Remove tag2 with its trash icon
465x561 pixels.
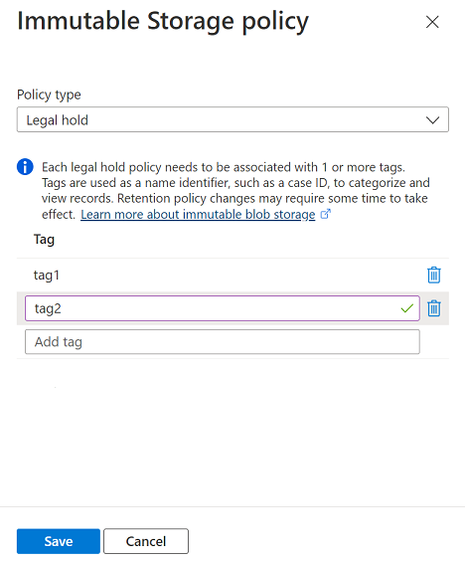[x=434, y=308]
